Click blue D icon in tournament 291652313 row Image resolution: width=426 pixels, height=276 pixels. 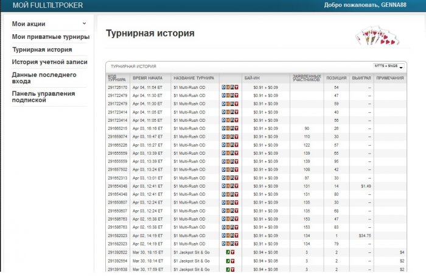(x=223, y=178)
